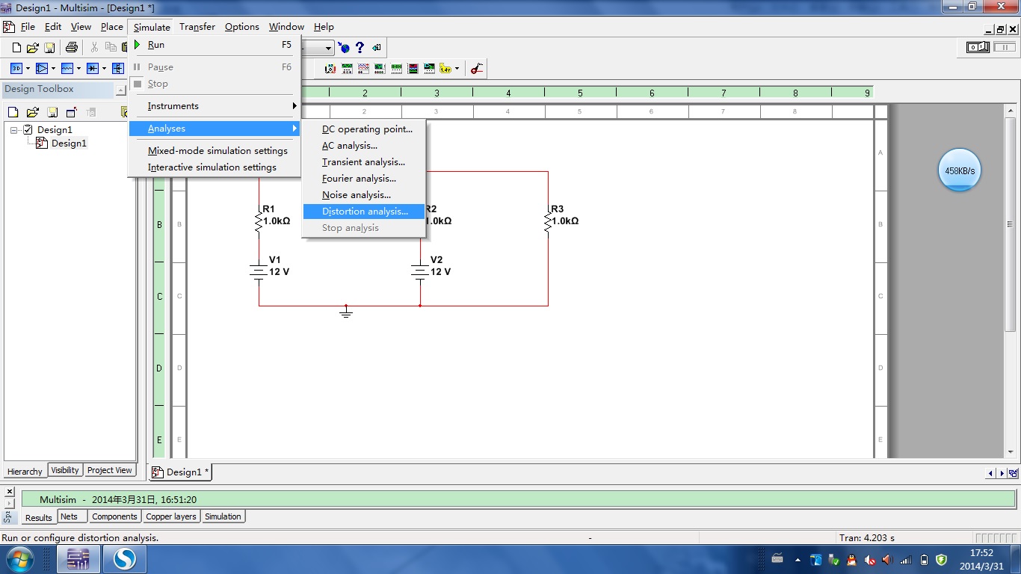The height and width of the screenshot is (574, 1021).
Task: Click the blue globe icon beside In-Use list
Action: pos(344,48)
